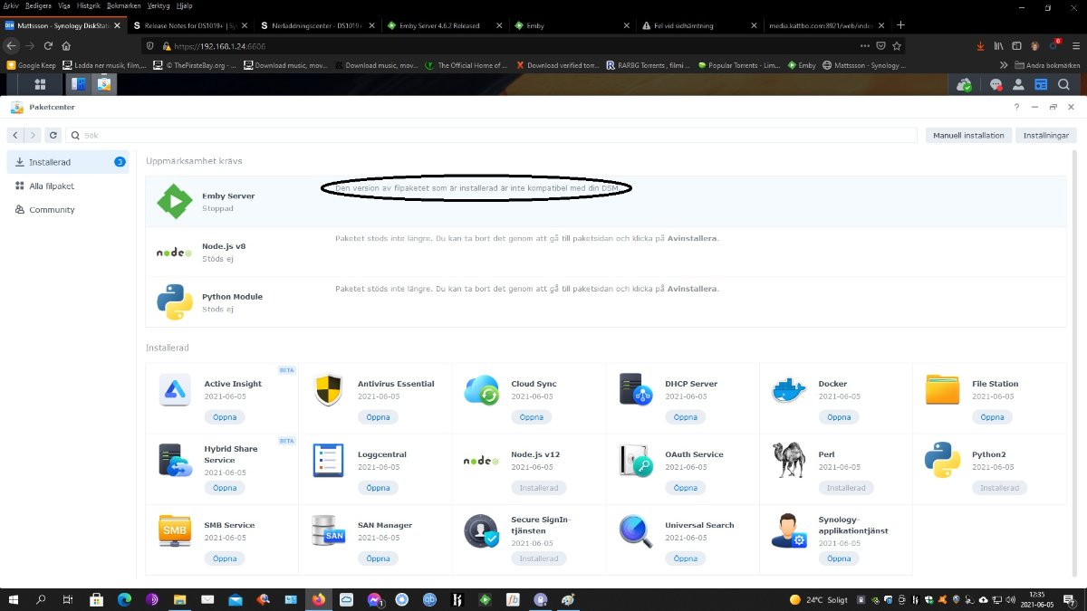Click the Active Insight icon
This screenshot has height=611, width=1087.
coord(175,390)
